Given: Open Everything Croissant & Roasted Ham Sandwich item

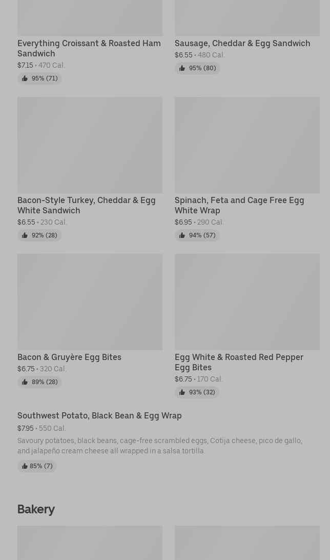Looking at the screenshot, I should click(x=89, y=48).
